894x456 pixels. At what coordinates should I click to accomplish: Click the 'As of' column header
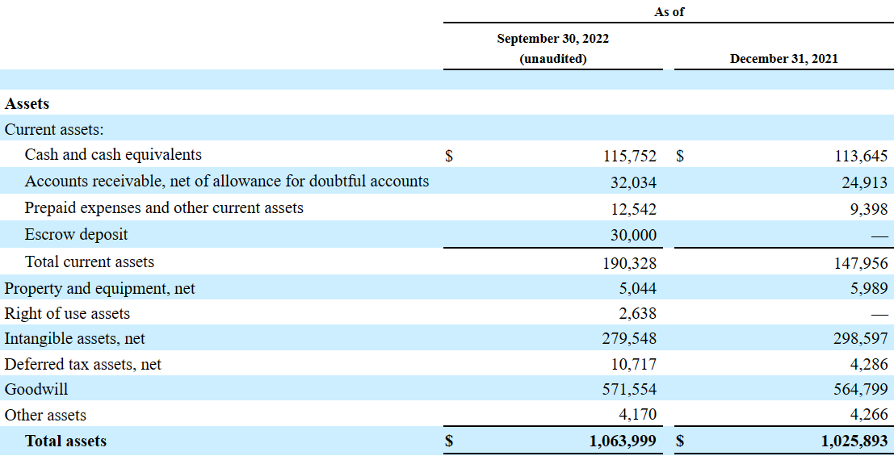[669, 11]
